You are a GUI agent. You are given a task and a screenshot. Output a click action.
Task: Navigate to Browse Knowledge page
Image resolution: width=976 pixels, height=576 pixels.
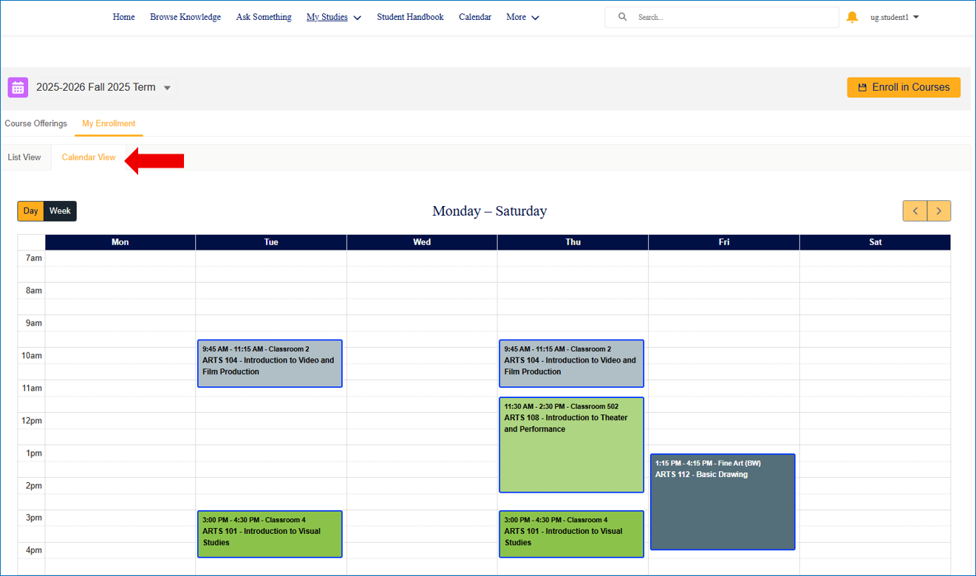coord(185,17)
